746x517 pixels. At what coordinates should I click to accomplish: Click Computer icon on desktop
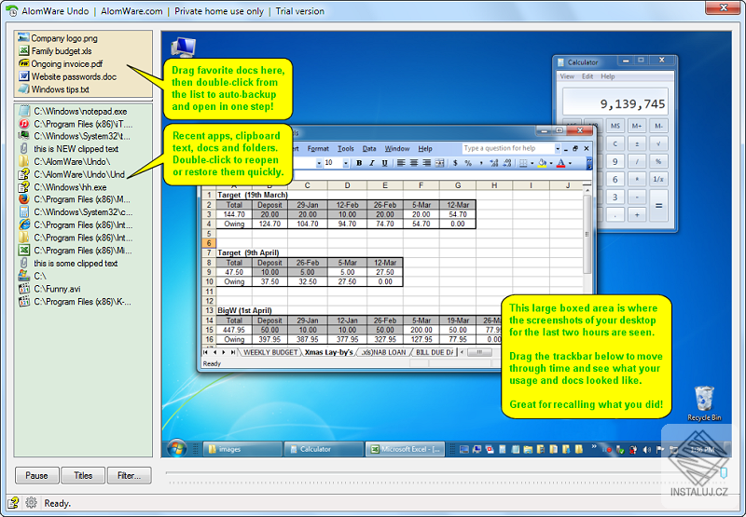[x=184, y=48]
